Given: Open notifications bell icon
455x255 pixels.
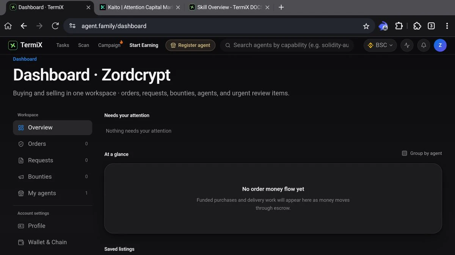Looking at the screenshot, I should coord(424,45).
